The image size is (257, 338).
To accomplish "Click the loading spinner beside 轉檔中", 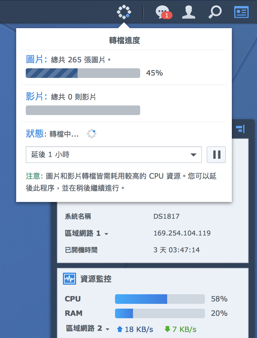I will pyautogui.click(x=92, y=134).
